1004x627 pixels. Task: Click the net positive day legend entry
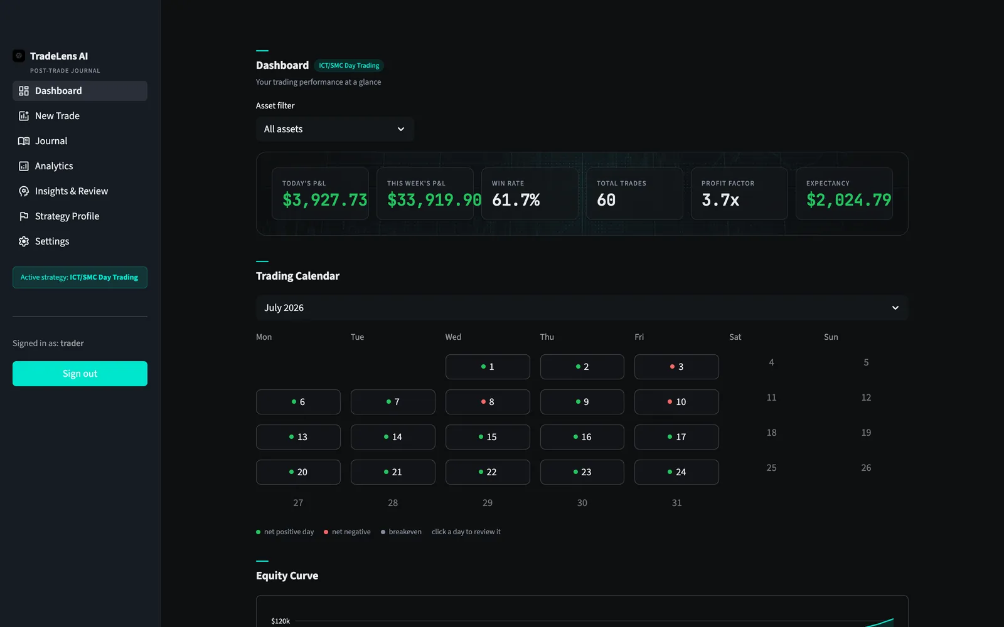pyautogui.click(x=285, y=532)
